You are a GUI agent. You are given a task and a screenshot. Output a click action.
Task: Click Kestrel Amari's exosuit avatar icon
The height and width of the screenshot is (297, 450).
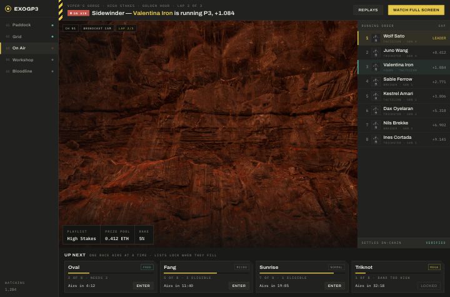click(x=376, y=96)
